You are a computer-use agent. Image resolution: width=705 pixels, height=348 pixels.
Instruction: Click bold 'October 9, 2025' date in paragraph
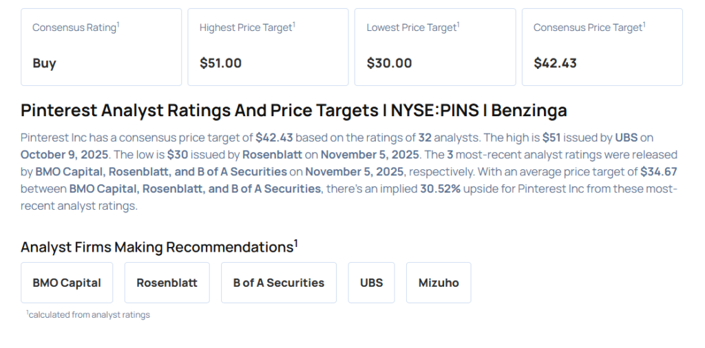pos(66,155)
